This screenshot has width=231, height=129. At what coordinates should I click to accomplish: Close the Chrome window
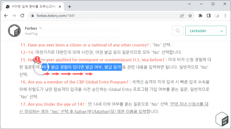pyautogui.click(x=225, y=4)
